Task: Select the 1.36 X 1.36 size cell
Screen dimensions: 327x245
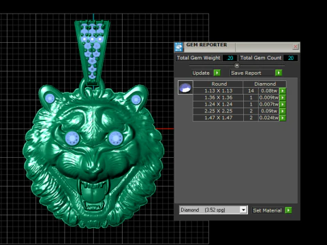Action: click(218, 97)
